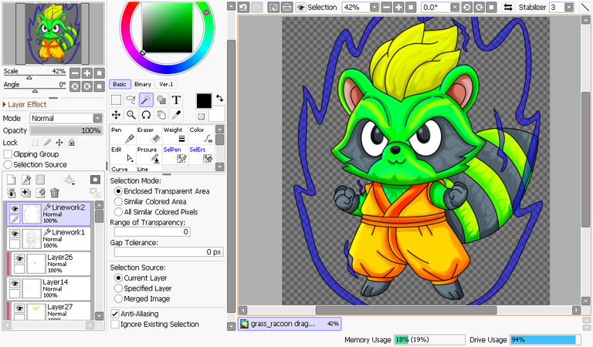Enable the Clipping Group checkbox
The image size is (593, 347).
8,154
